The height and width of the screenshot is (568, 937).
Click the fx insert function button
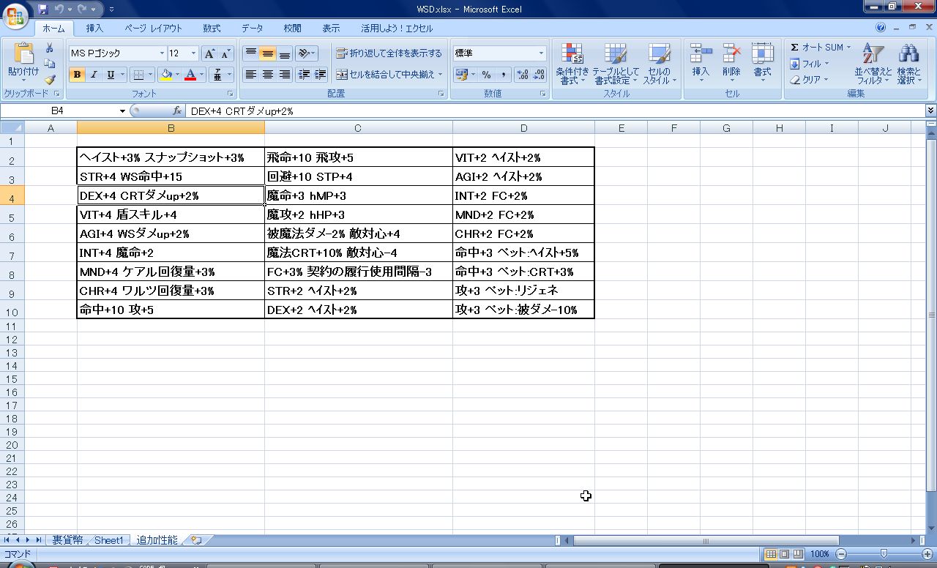pos(177,111)
